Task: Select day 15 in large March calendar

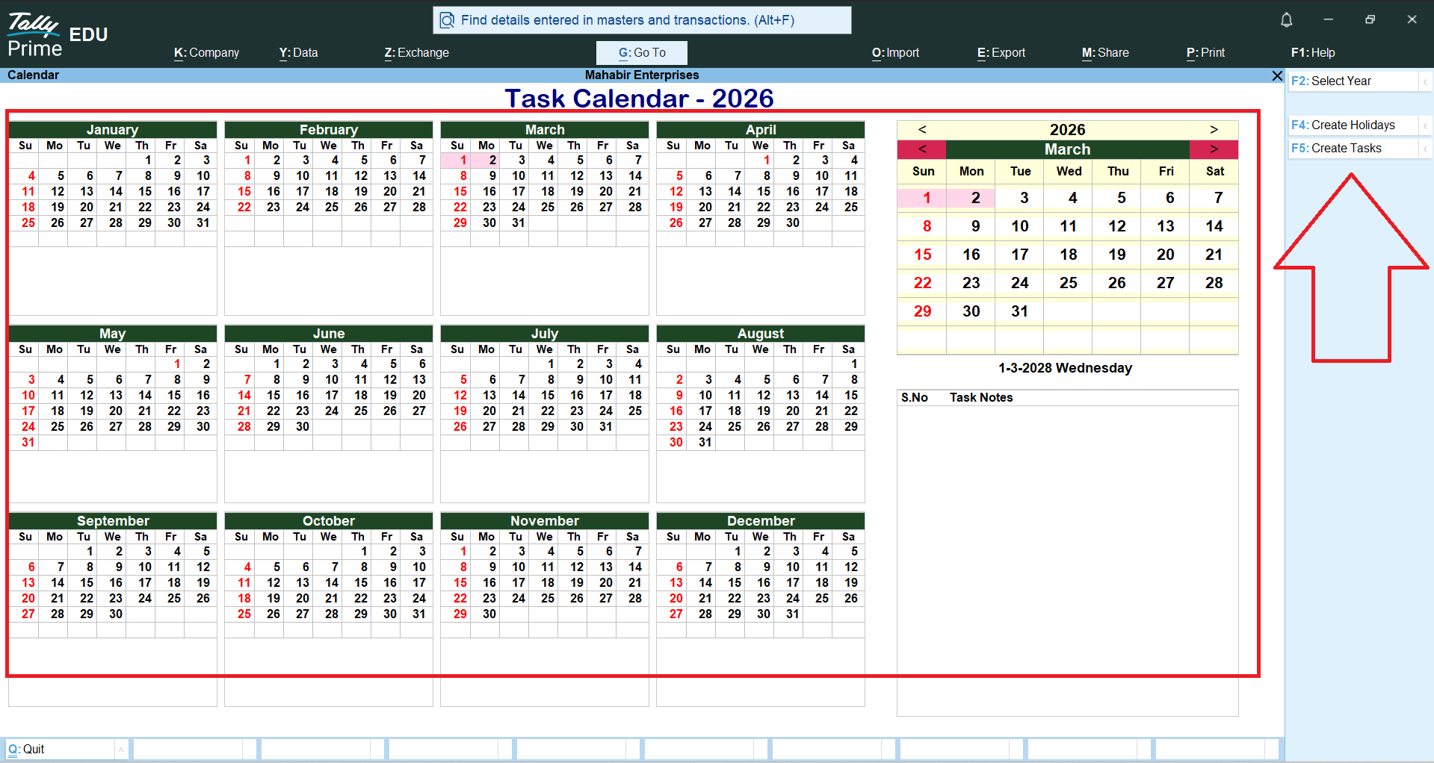Action: (x=923, y=255)
